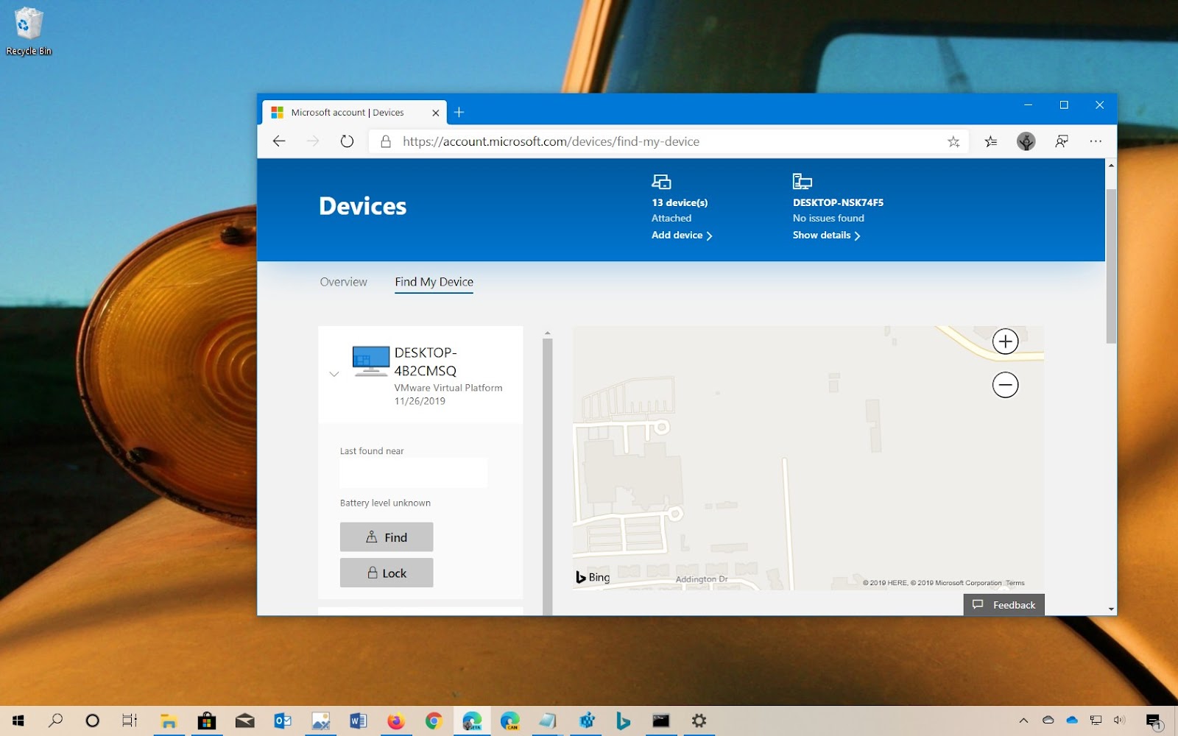
Task: Open the Photos app from taskbar
Action: click(x=320, y=721)
